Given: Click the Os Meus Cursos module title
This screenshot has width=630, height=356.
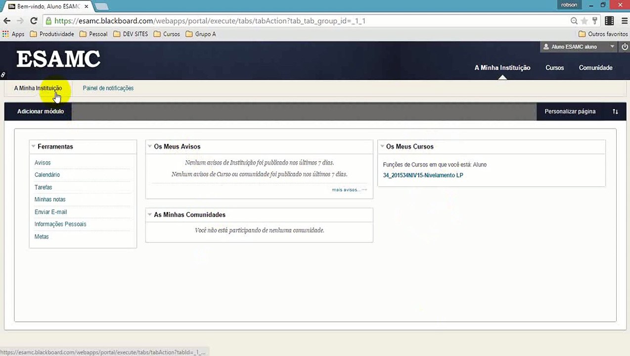Looking at the screenshot, I should click(x=409, y=146).
